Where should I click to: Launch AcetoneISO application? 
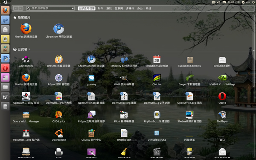[x=26, y=61]
